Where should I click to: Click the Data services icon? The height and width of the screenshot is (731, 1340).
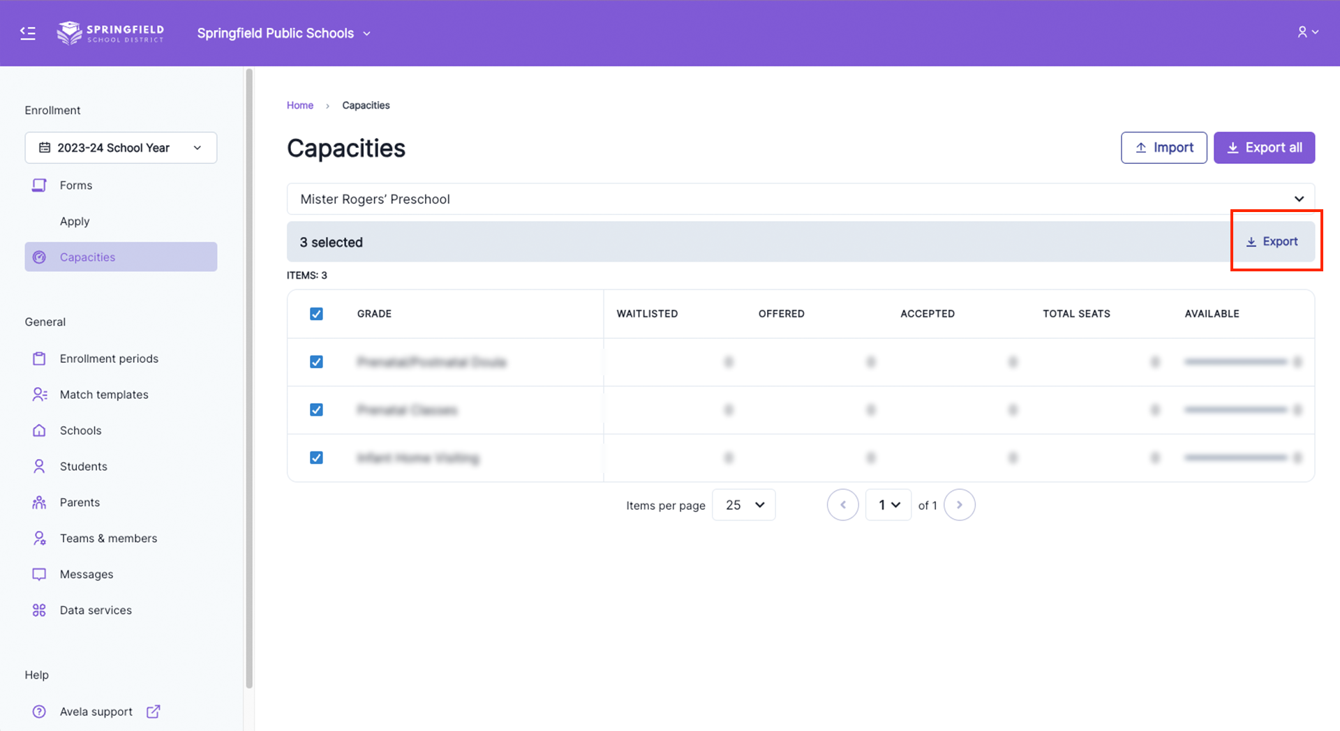tap(39, 610)
